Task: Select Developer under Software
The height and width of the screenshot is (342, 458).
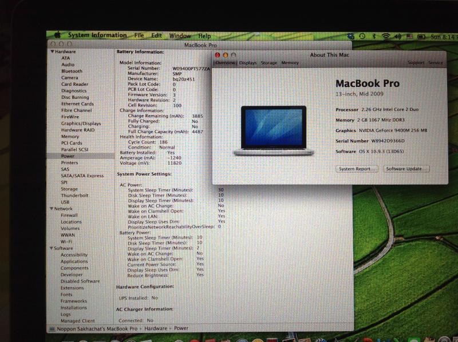Action: (x=72, y=275)
